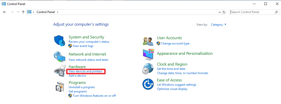The image size is (281, 104).
Task: Go back with the Back arrow
Action: (x=5, y=12)
